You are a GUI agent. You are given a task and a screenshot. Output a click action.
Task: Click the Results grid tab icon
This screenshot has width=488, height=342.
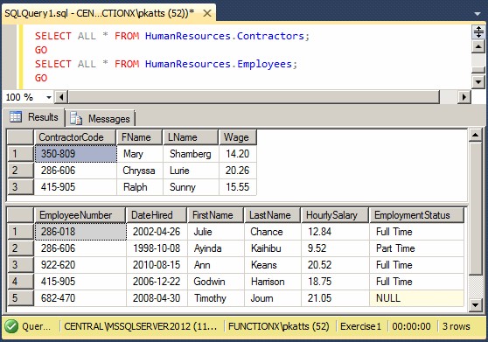[16, 116]
